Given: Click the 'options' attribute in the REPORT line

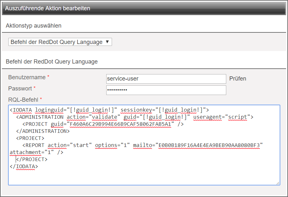Looking at the screenshot, I should point(106,145).
